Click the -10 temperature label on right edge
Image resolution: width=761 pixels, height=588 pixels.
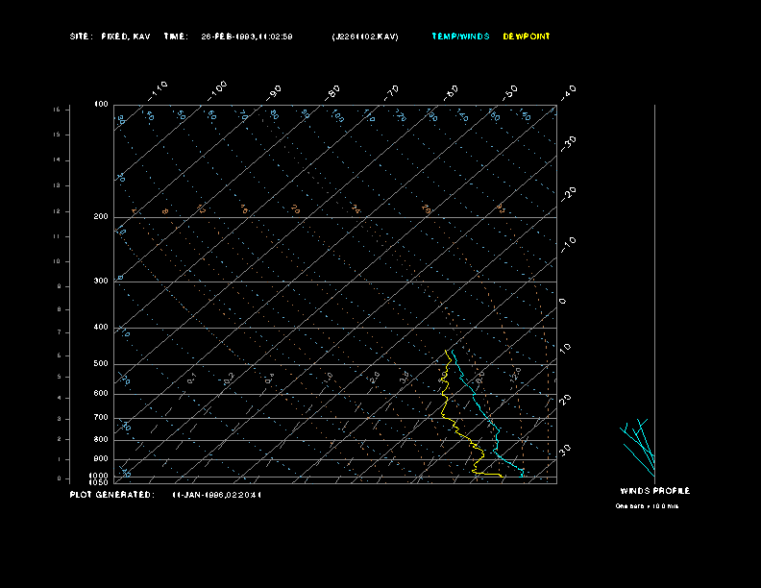[568, 245]
